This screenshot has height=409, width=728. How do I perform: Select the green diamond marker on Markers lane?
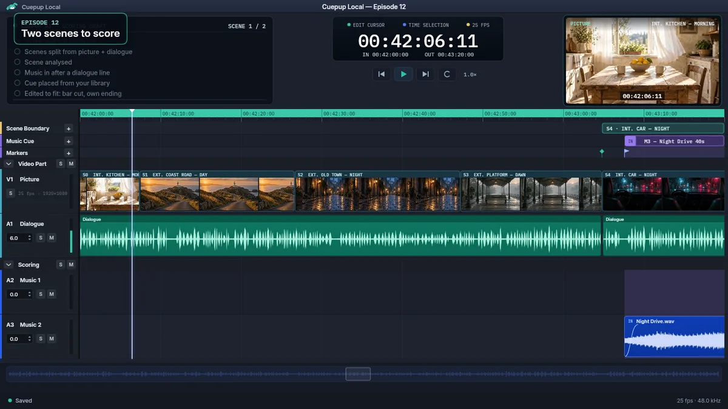(602, 151)
